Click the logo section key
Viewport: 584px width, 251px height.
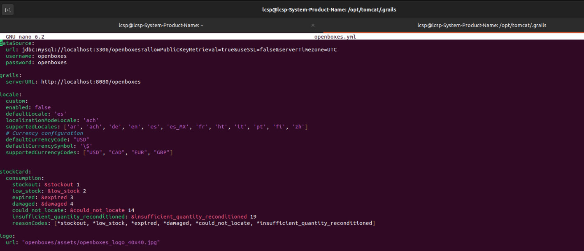pos(8,236)
